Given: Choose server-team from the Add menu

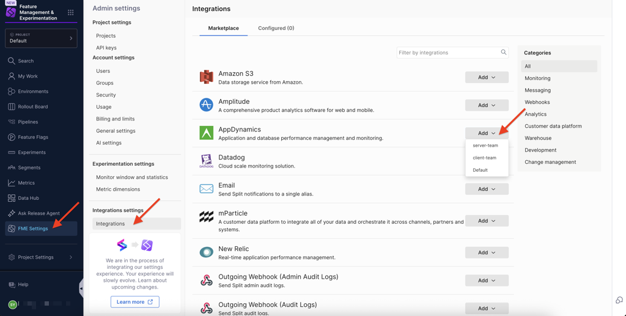Looking at the screenshot, I should (x=485, y=145).
